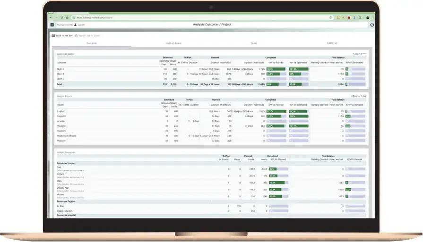Select the Project 5 row
The image size is (423, 242).
[x=211, y=131]
